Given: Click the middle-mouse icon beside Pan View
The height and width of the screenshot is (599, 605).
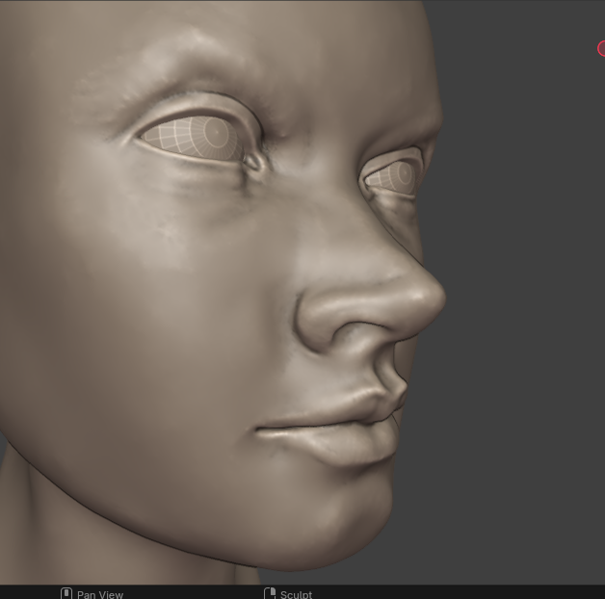Looking at the screenshot, I should click(66, 593).
